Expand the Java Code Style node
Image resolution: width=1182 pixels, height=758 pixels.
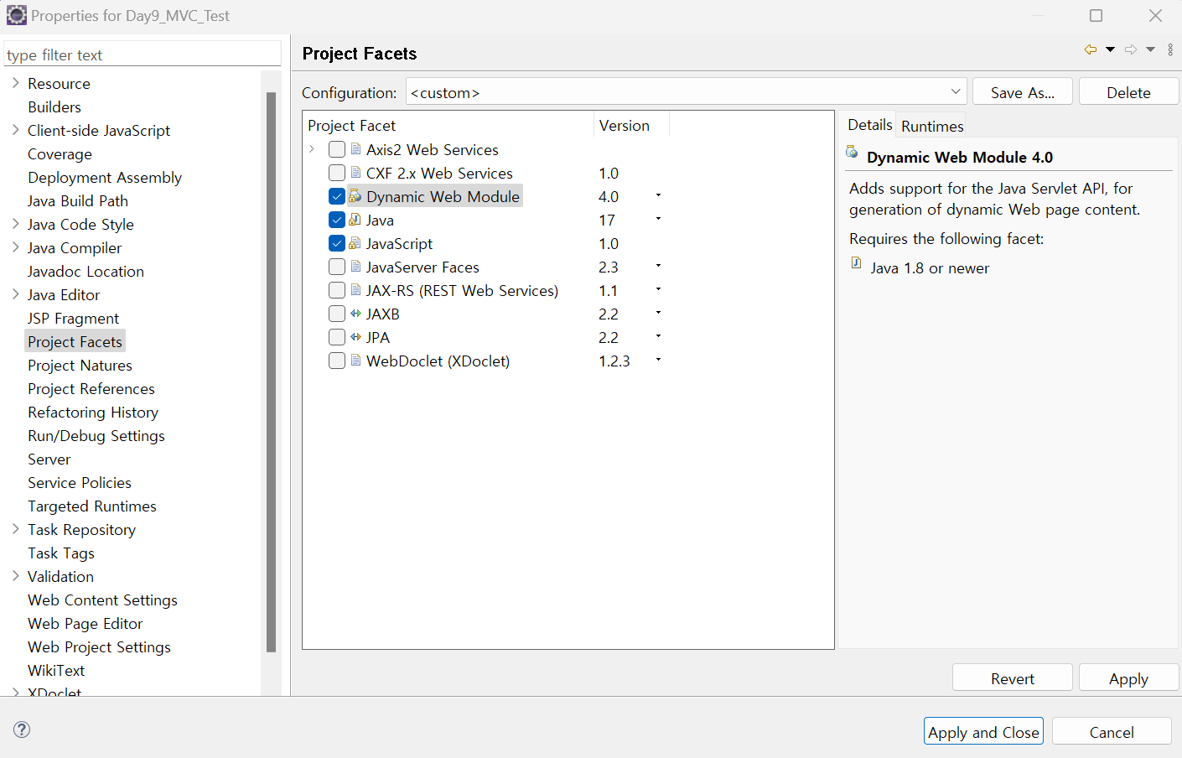click(15, 224)
